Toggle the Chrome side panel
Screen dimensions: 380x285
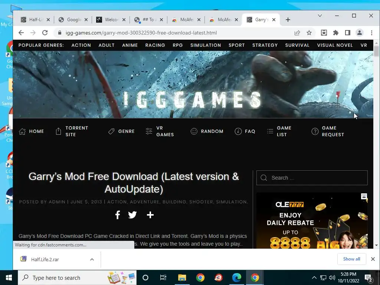(x=347, y=33)
